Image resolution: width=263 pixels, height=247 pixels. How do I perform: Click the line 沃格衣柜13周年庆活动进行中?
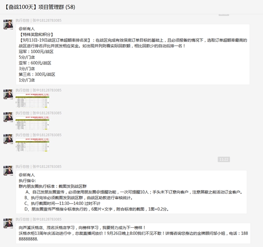pos(133,233)
